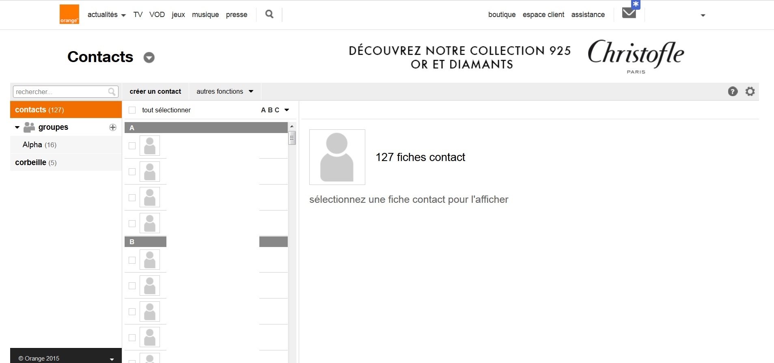Go to TV menu
The image size is (774, 363).
138,15
